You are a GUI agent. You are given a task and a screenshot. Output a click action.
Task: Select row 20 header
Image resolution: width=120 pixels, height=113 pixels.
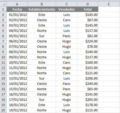point(3,110)
